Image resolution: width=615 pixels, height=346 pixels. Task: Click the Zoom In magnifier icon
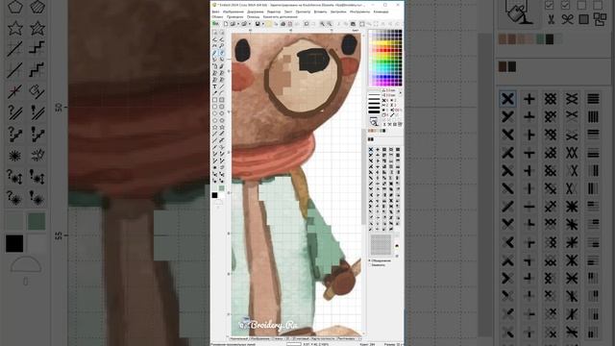(323, 24)
